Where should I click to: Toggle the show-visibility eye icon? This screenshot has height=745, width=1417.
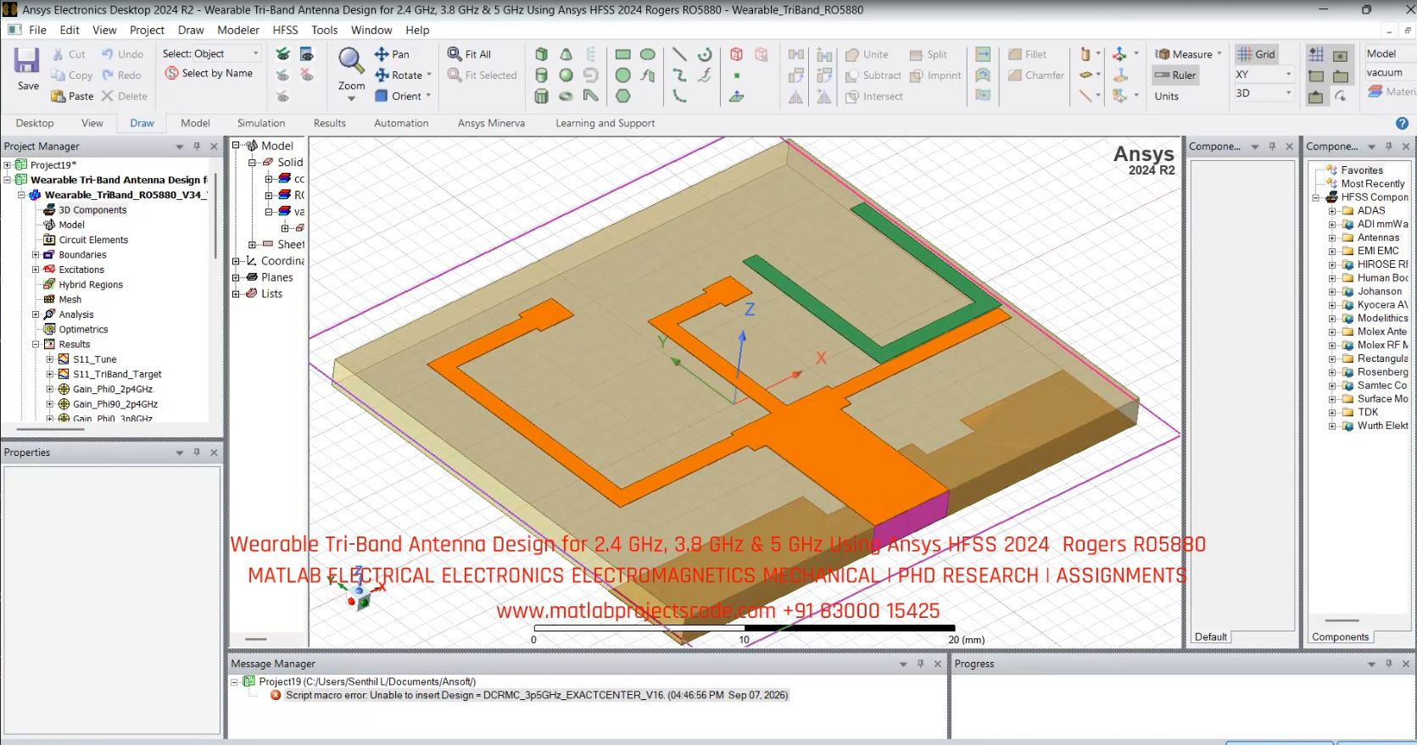tap(282, 53)
